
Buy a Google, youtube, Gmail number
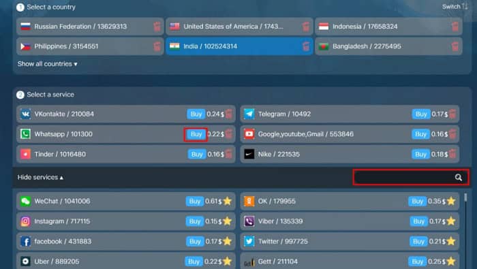pos(420,134)
